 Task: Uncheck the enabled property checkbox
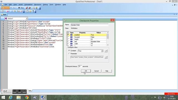coord(68,35)
